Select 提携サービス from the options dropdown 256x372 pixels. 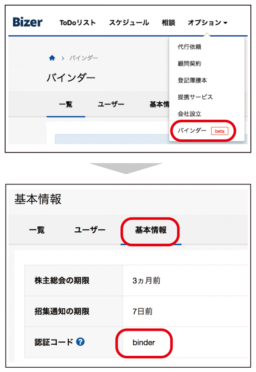click(x=195, y=97)
